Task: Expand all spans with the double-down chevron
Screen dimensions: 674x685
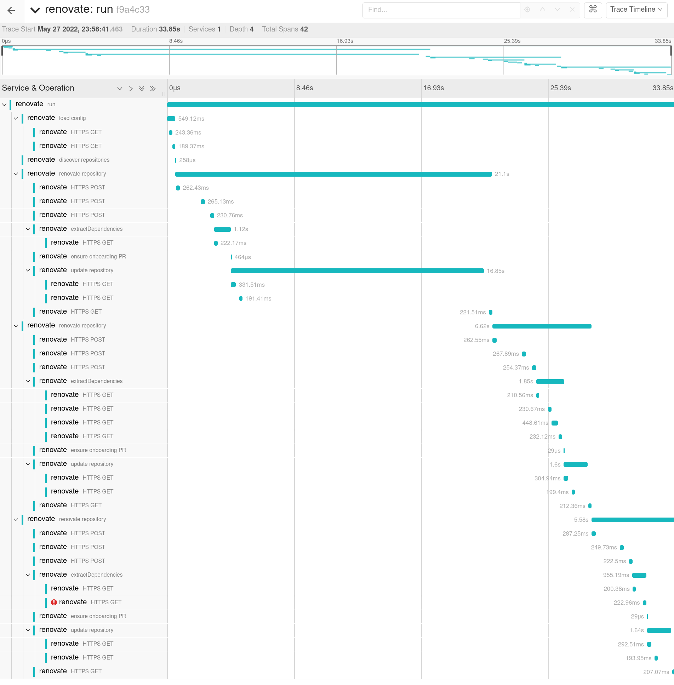Action: 142,89
